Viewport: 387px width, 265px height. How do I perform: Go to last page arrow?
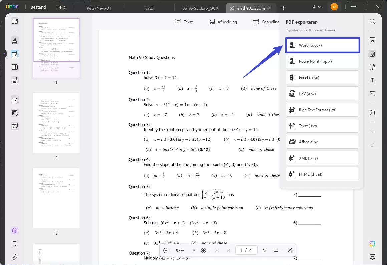[x=276, y=250]
